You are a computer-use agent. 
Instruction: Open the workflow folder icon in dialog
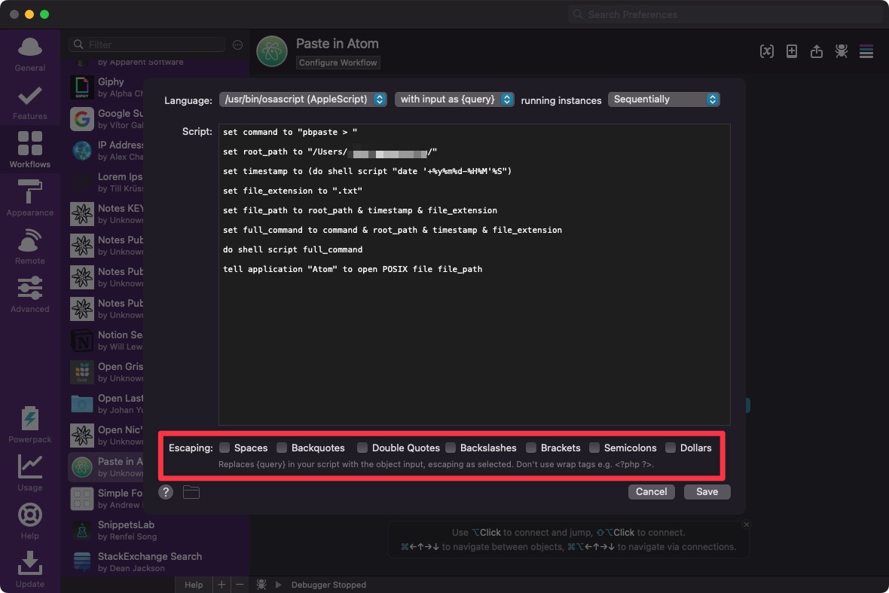tap(191, 492)
